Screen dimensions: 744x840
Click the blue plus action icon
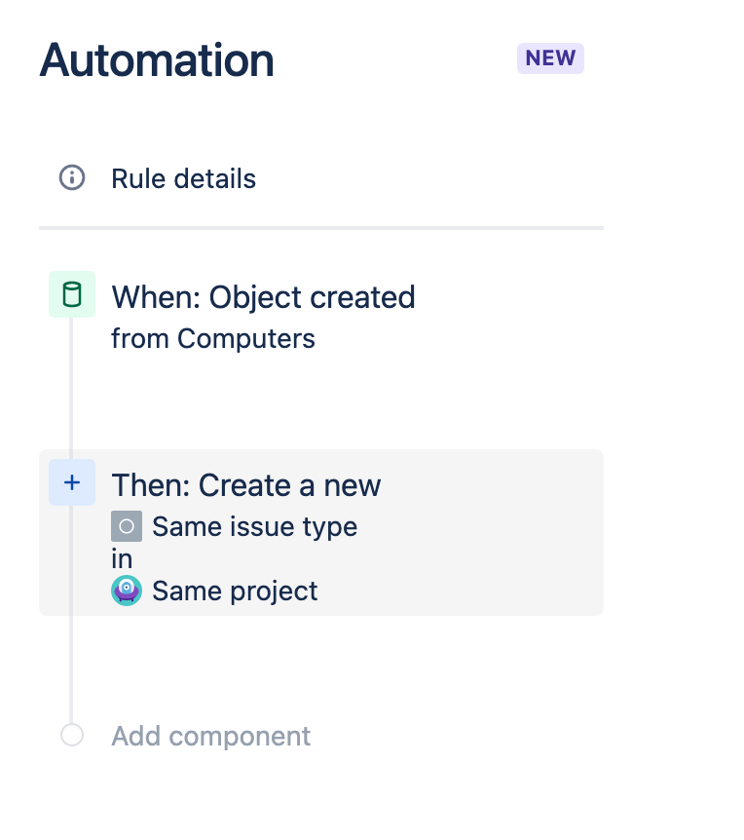(x=72, y=482)
